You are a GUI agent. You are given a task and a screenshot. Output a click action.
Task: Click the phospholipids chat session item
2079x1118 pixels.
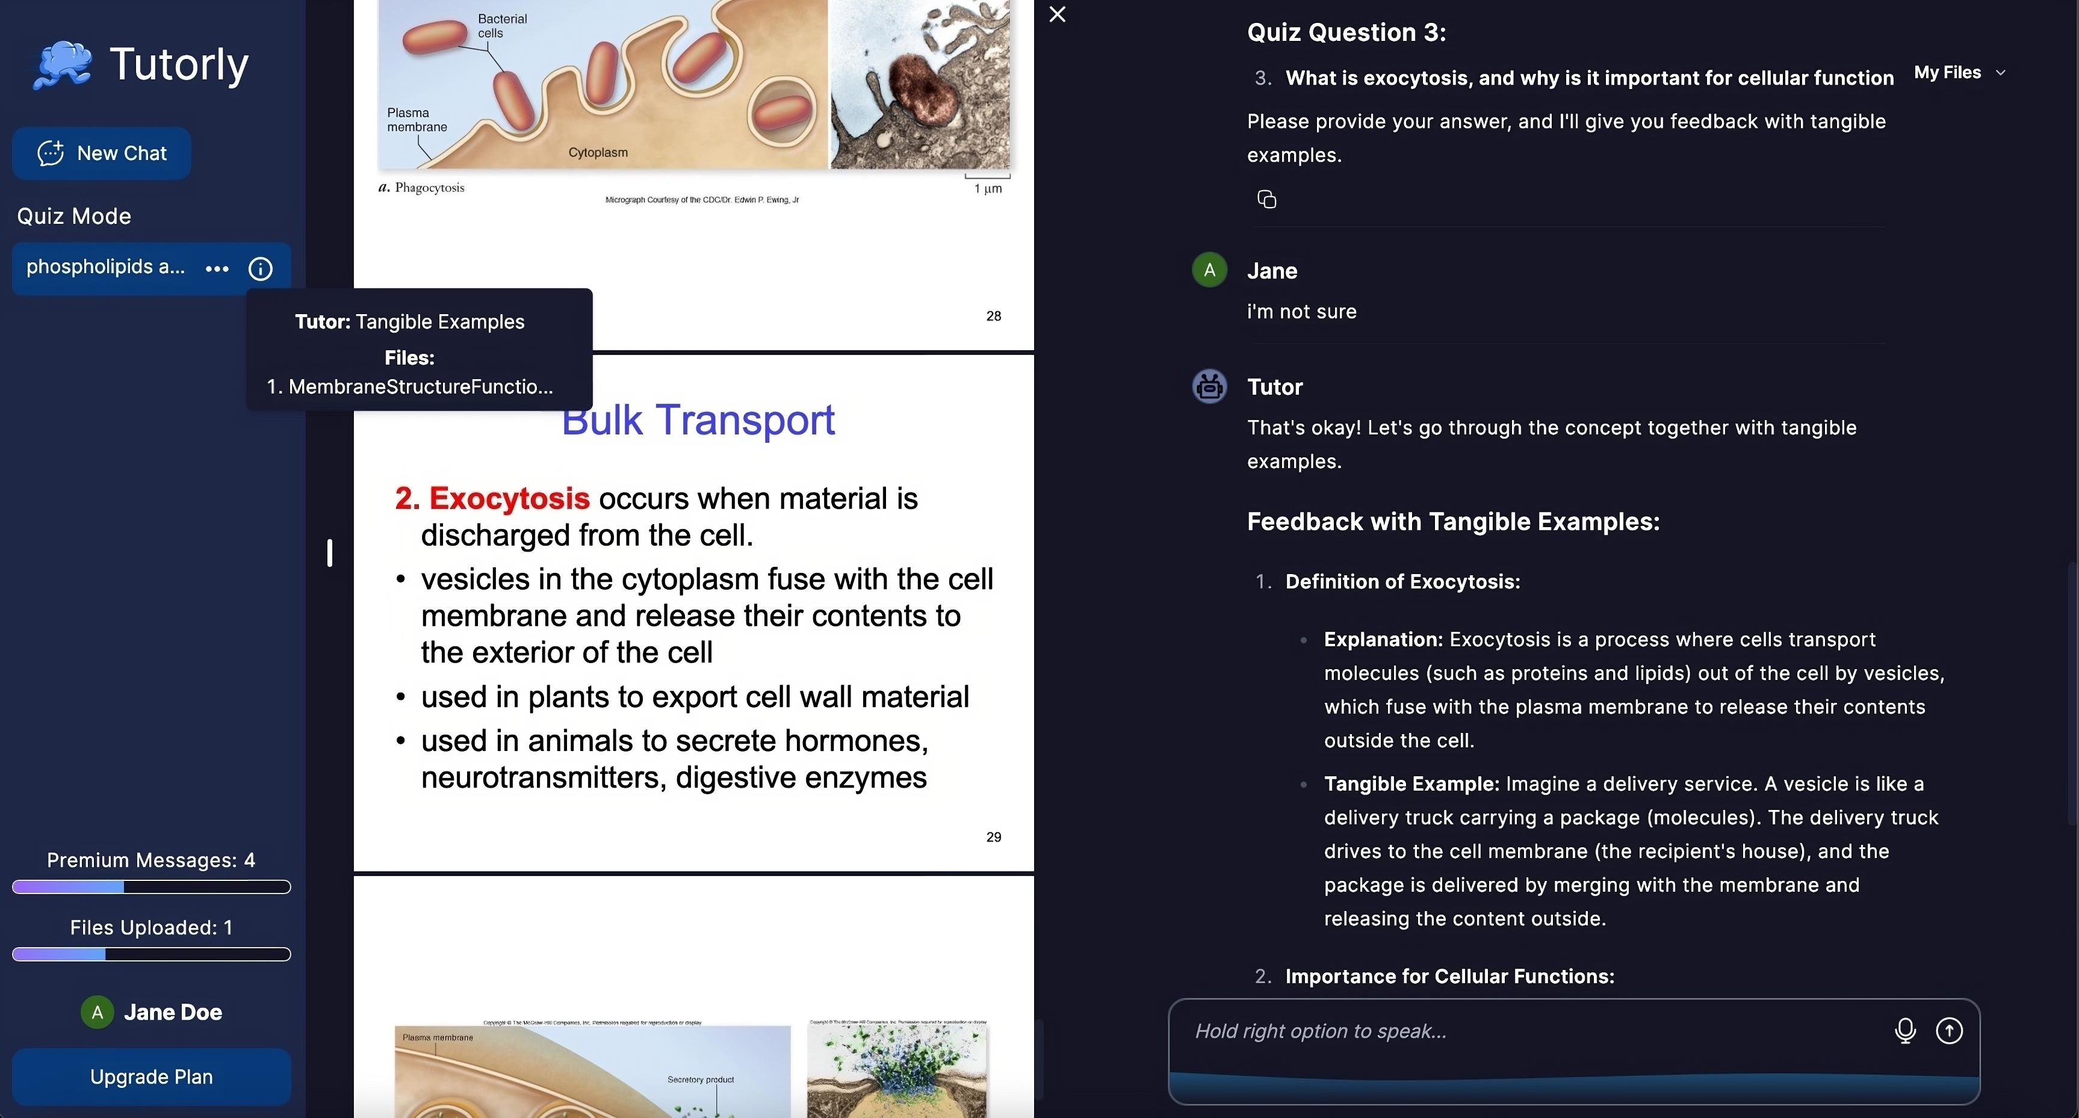pos(106,267)
